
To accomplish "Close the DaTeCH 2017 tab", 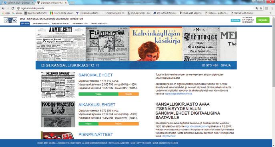I will tap(32, 3).
